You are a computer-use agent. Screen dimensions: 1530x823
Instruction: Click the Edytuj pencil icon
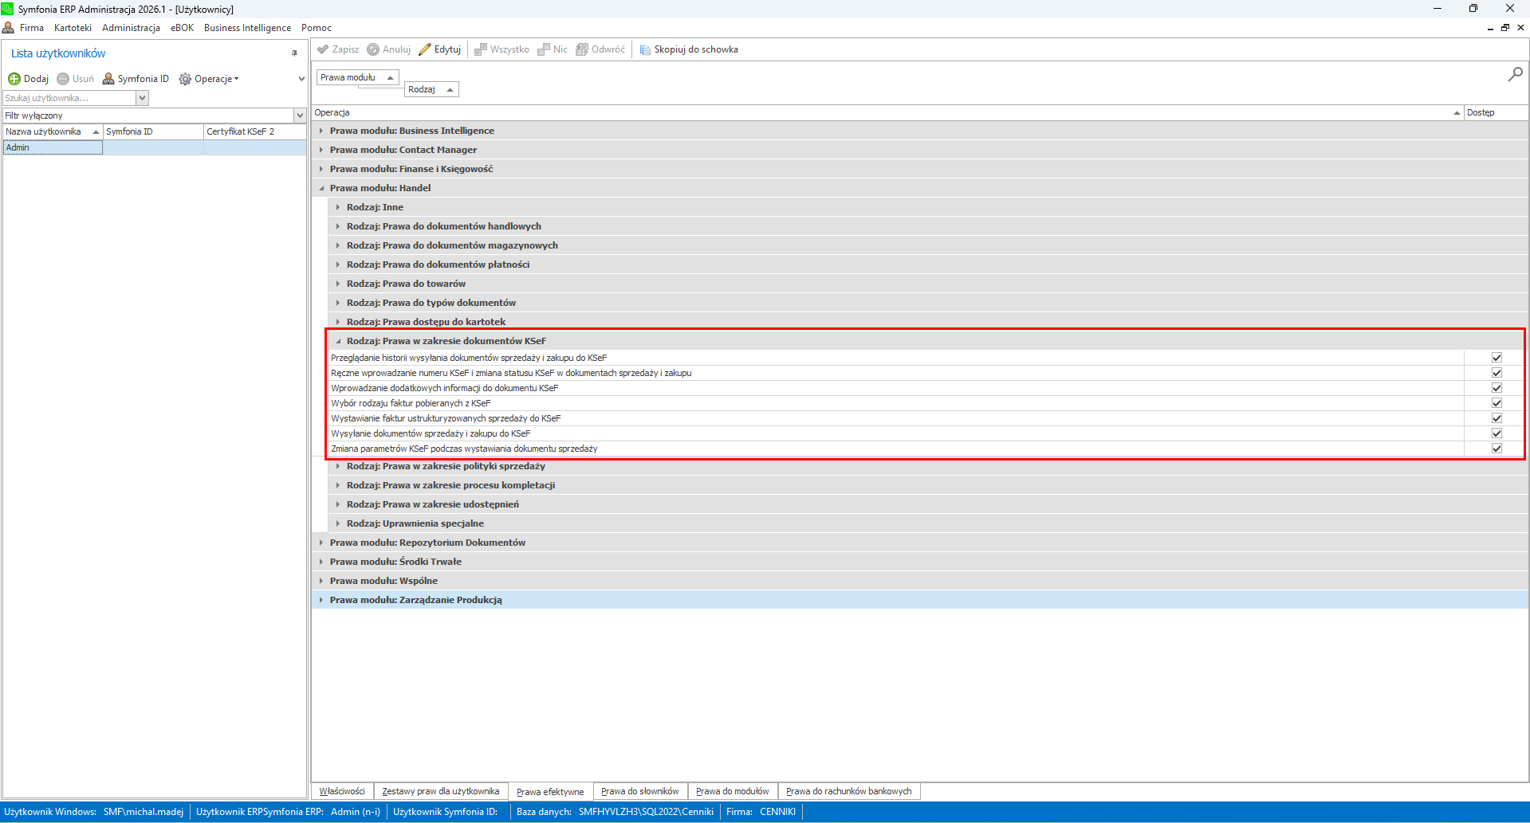pos(425,49)
